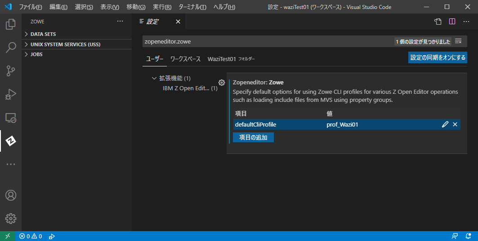Viewport: 478px width, 241px height.
Task: Expand the DATA SETS section
Action: 77,34
